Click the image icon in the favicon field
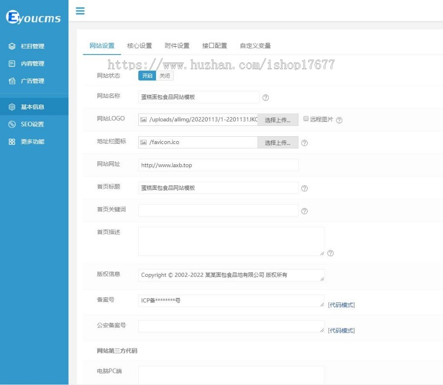This screenshot has height=385, width=443. tap(144, 142)
